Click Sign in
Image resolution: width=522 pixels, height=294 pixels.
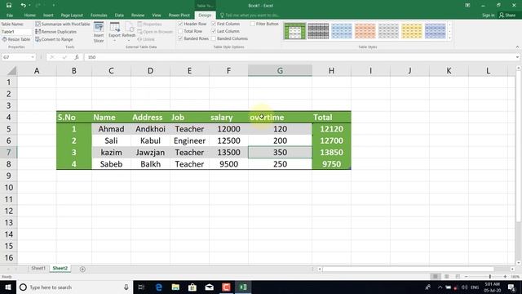(488, 15)
